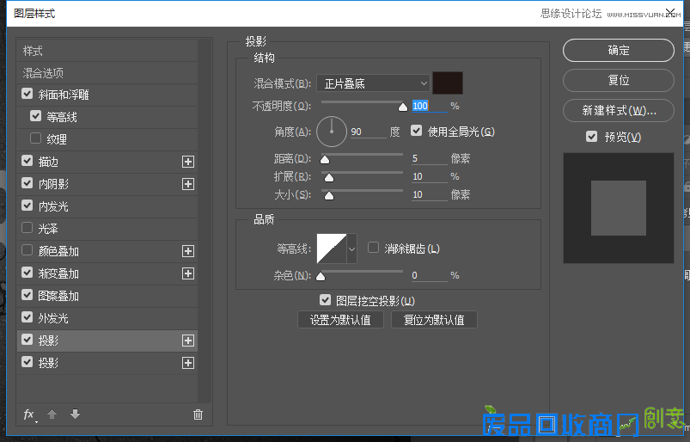Viewport: 690px width, 442px height.
Task: Select last 投影 effect row
Action: [107, 363]
